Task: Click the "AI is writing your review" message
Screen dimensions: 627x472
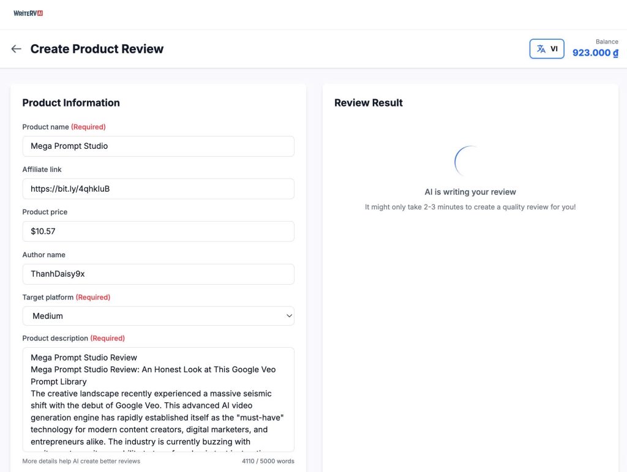Action: 470,192
